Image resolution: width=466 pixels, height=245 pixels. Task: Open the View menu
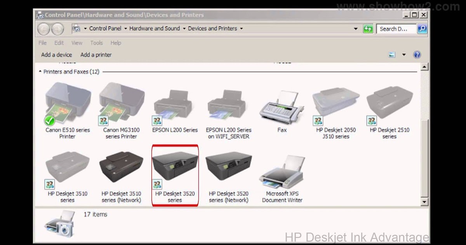click(77, 43)
